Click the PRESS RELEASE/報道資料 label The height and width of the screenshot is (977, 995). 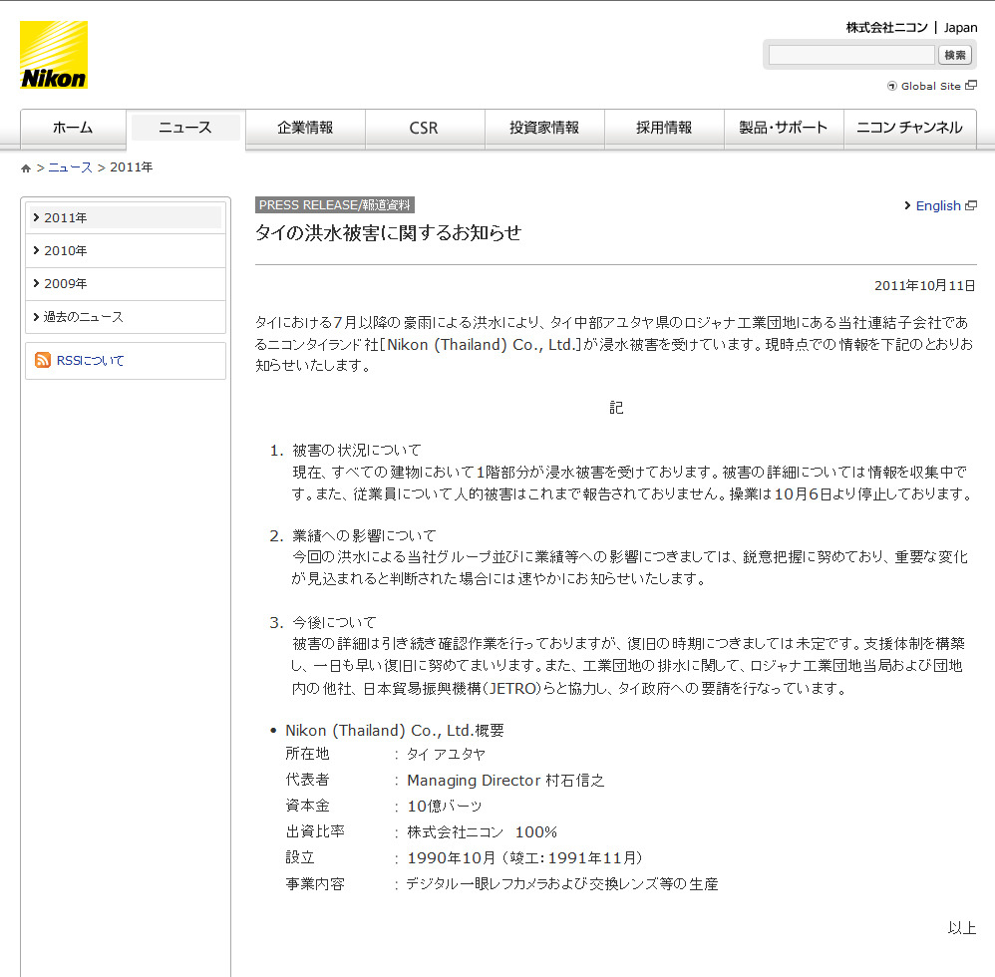(x=335, y=205)
